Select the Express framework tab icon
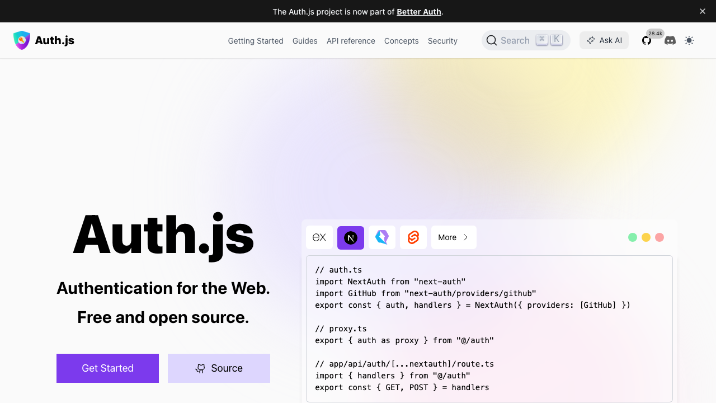Image resolution: width=716 pixels, height=403 pixels. click(319, 237)
